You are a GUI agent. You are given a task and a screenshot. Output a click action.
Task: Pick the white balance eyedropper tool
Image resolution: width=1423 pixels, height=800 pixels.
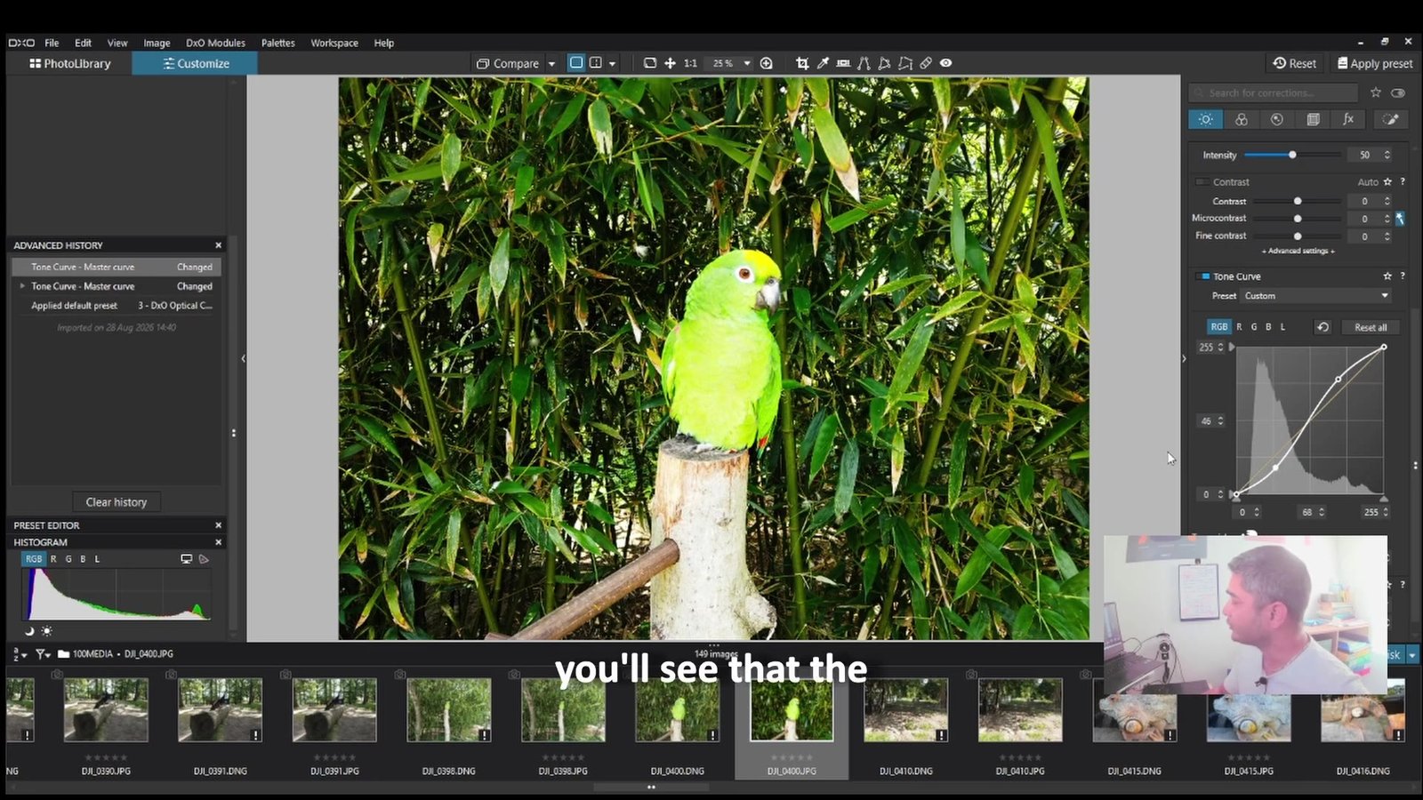click(823, 63)
